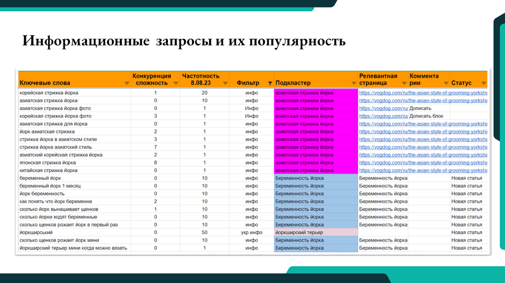This screenshot has height=283, width=505.
Task: Open filter for Подкластер column
Action: (x=354, y=83)
